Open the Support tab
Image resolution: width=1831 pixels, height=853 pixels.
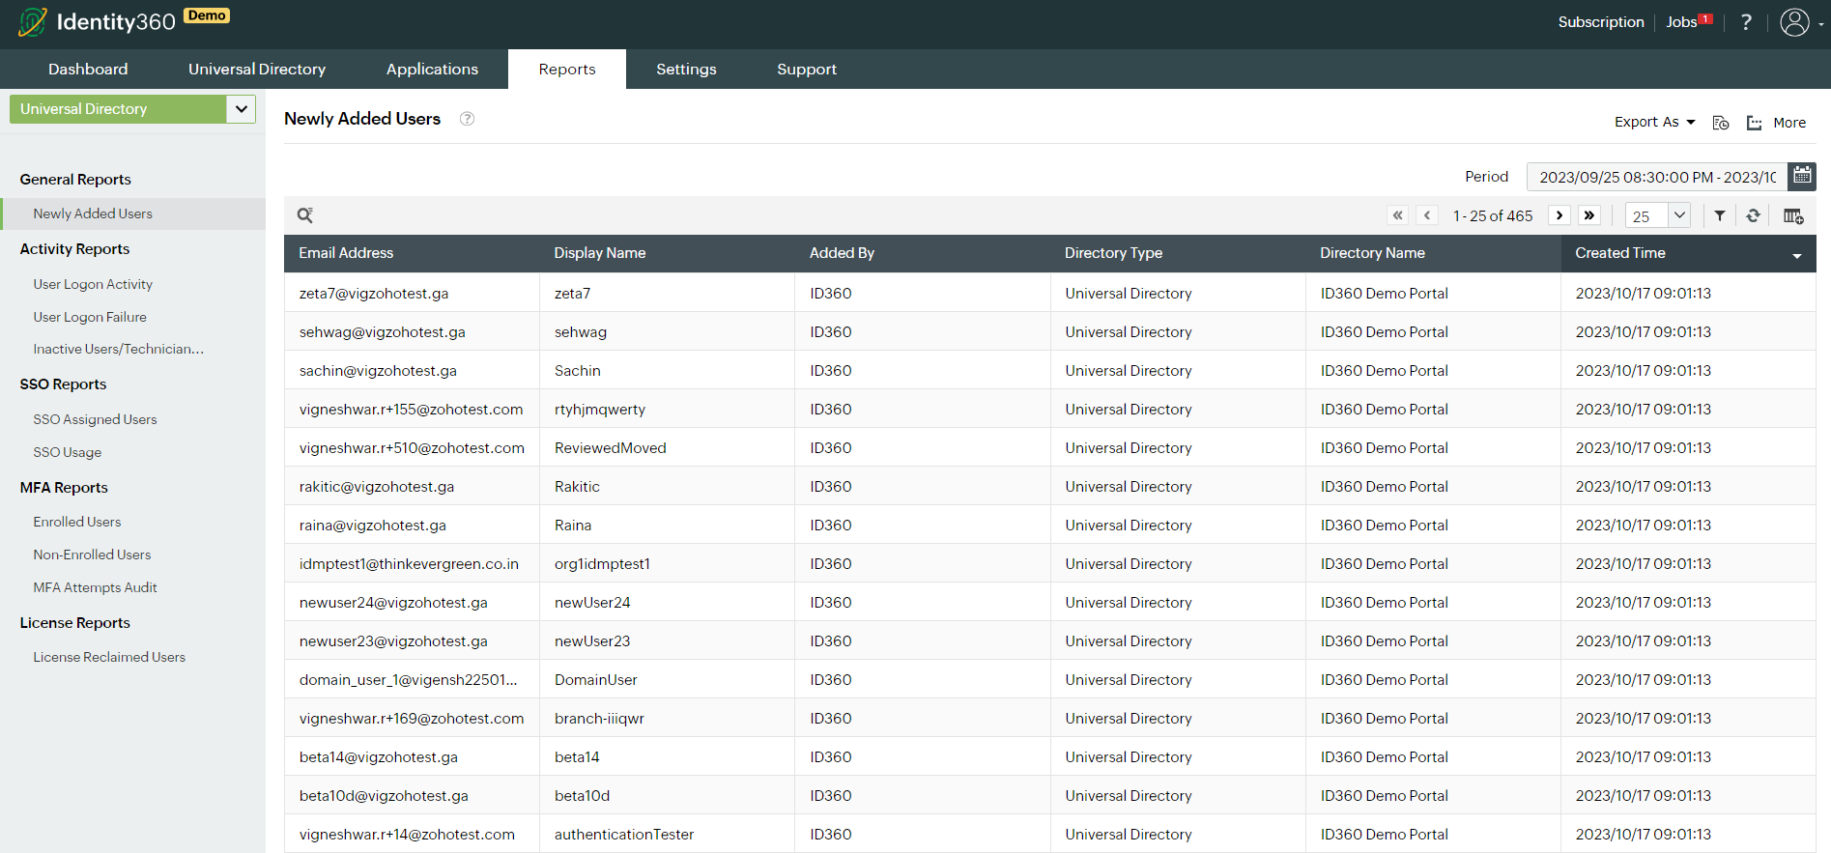click(x=807, y=70)
